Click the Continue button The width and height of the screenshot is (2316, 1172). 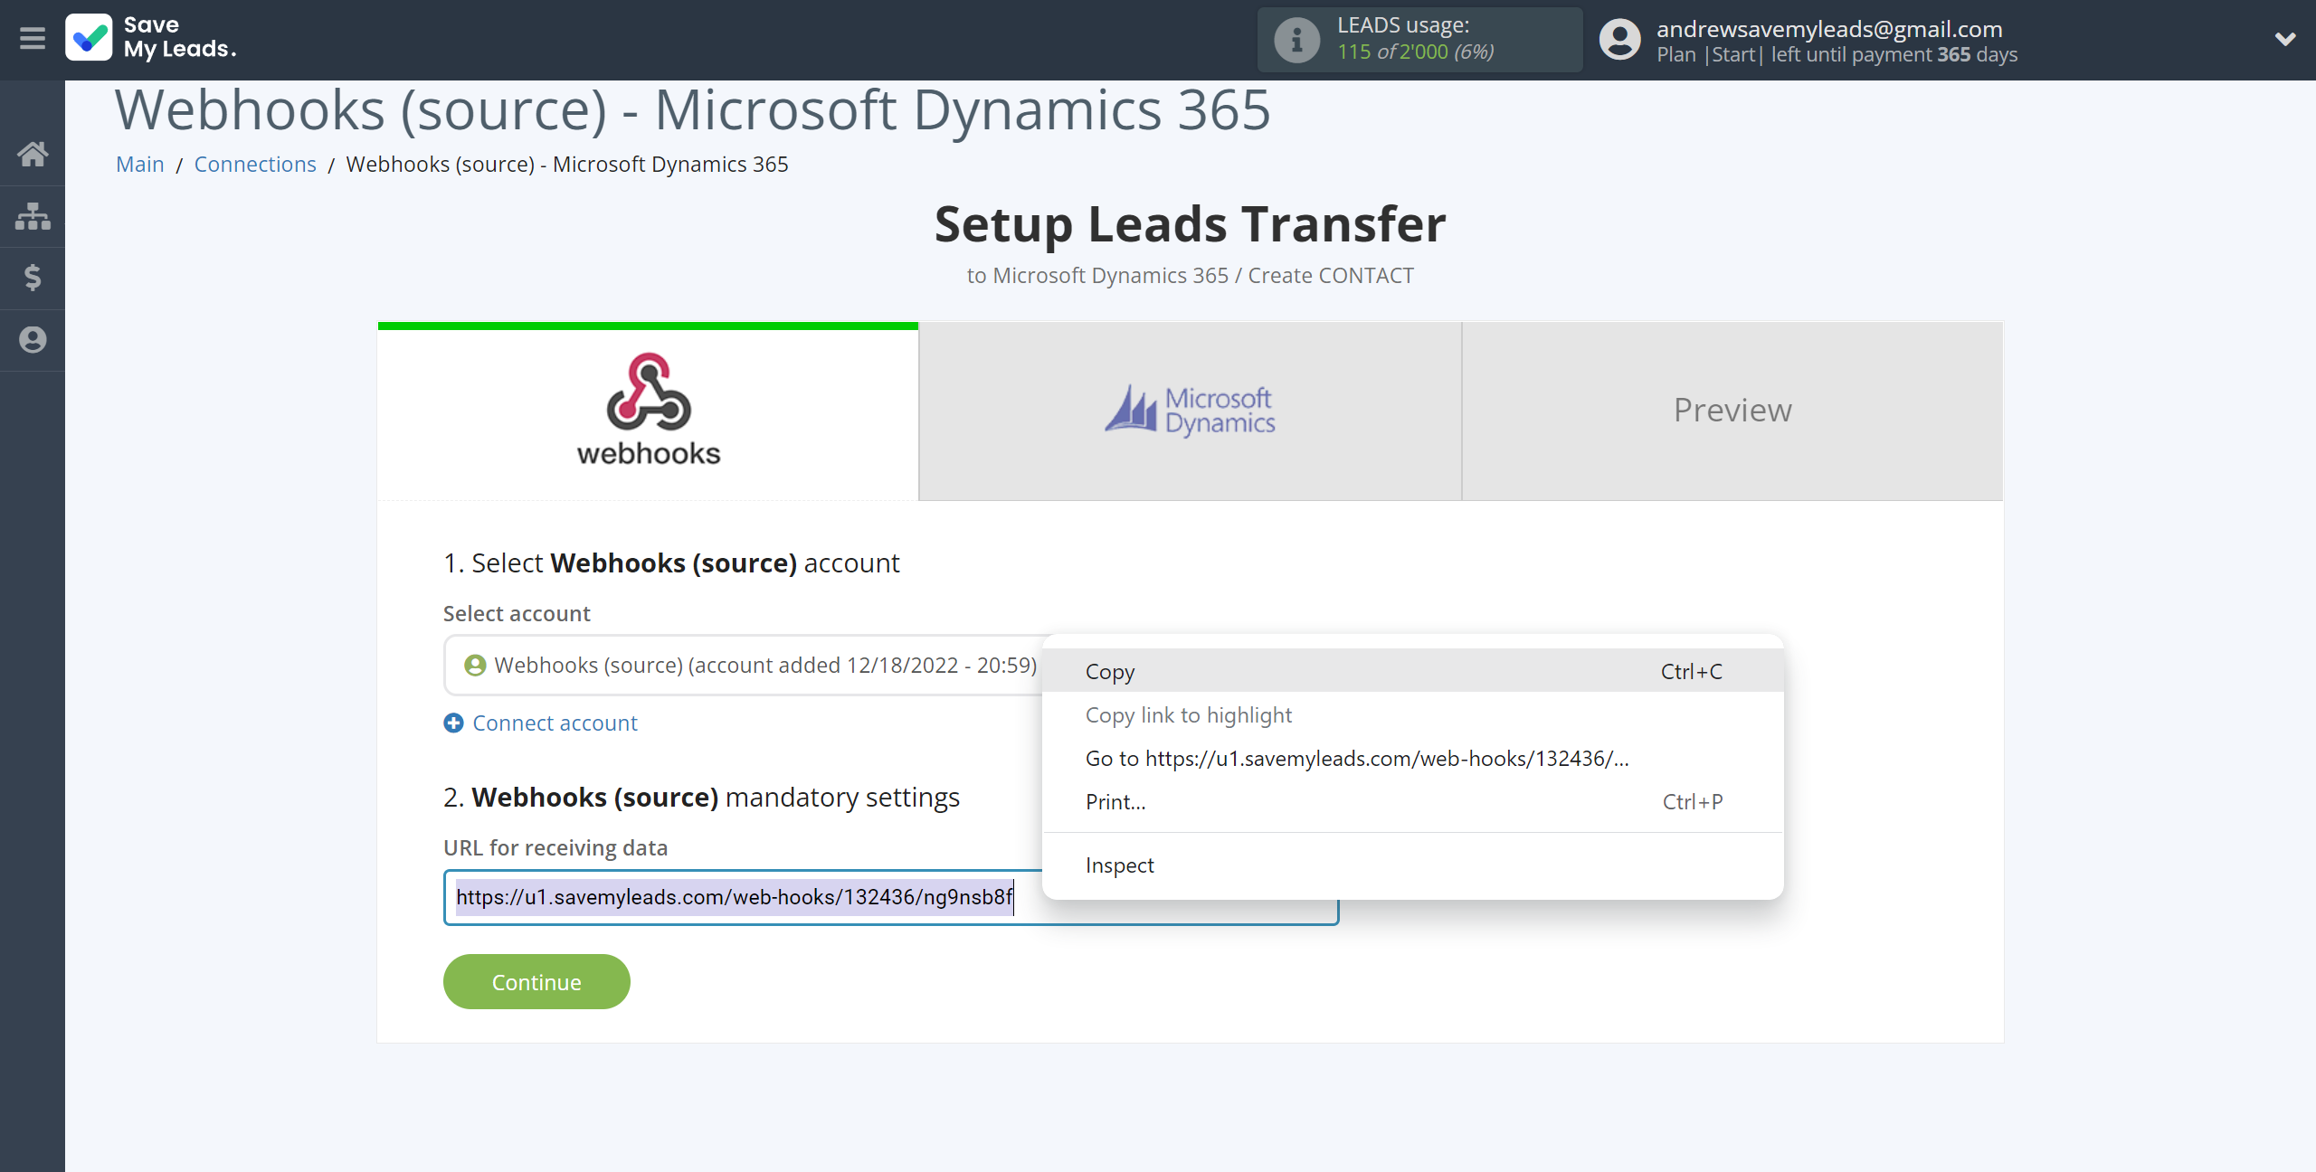click(536, 980)
